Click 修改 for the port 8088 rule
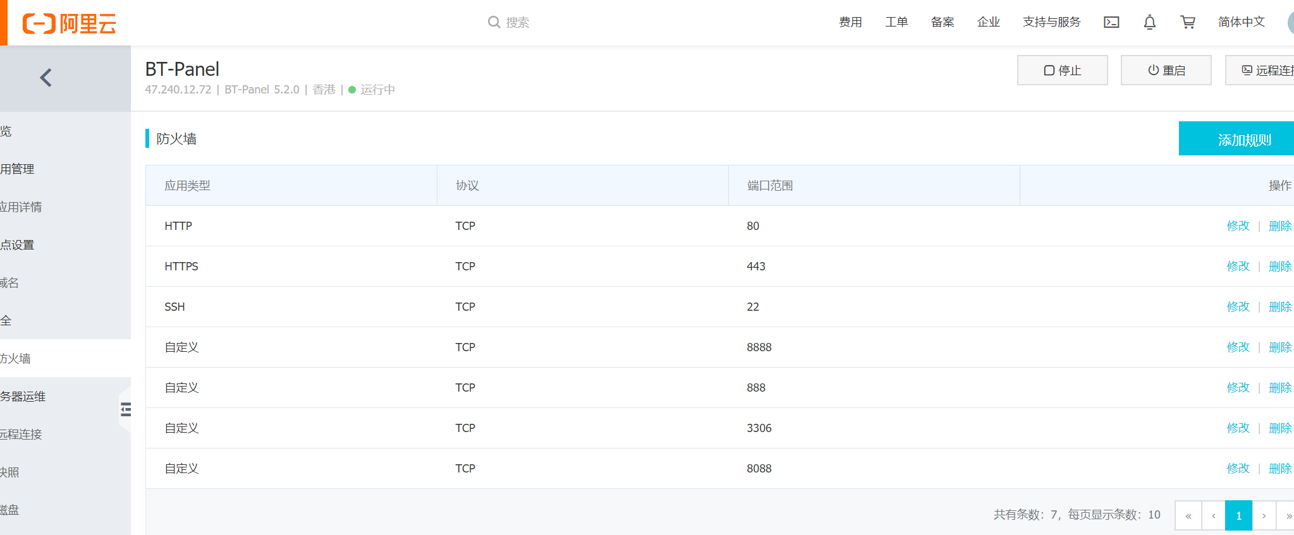Screen dimensions: 1294x535 tap(1238, 468)
